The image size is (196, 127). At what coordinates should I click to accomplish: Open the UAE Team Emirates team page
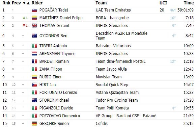point(113,10)
